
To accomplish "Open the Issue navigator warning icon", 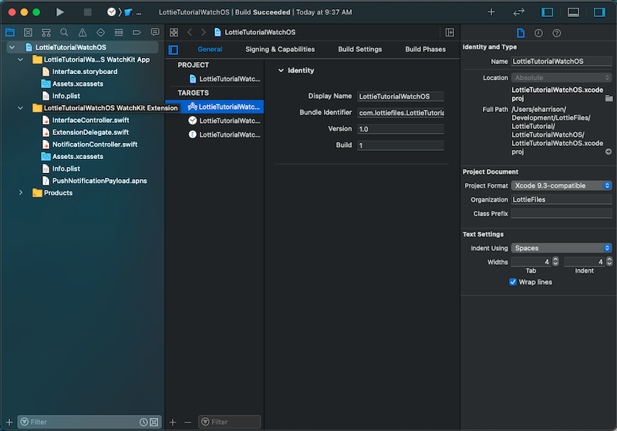I will click(83, 32).
